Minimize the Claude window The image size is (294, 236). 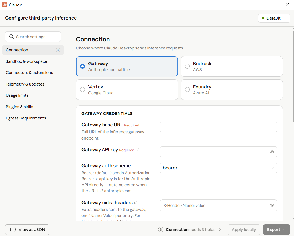(x=256, y=5)
